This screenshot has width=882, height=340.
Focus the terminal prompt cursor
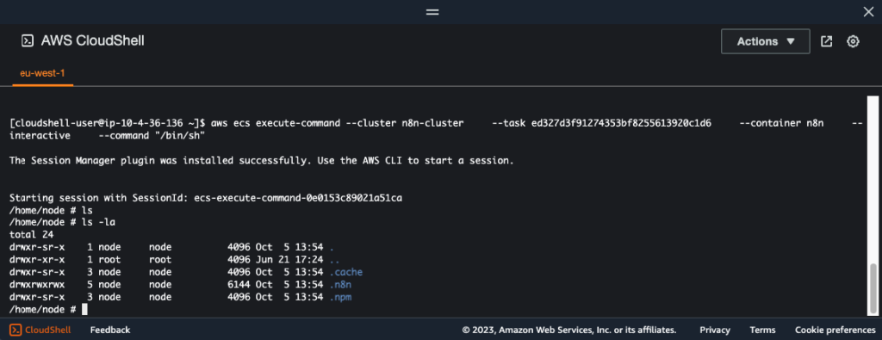85,310
